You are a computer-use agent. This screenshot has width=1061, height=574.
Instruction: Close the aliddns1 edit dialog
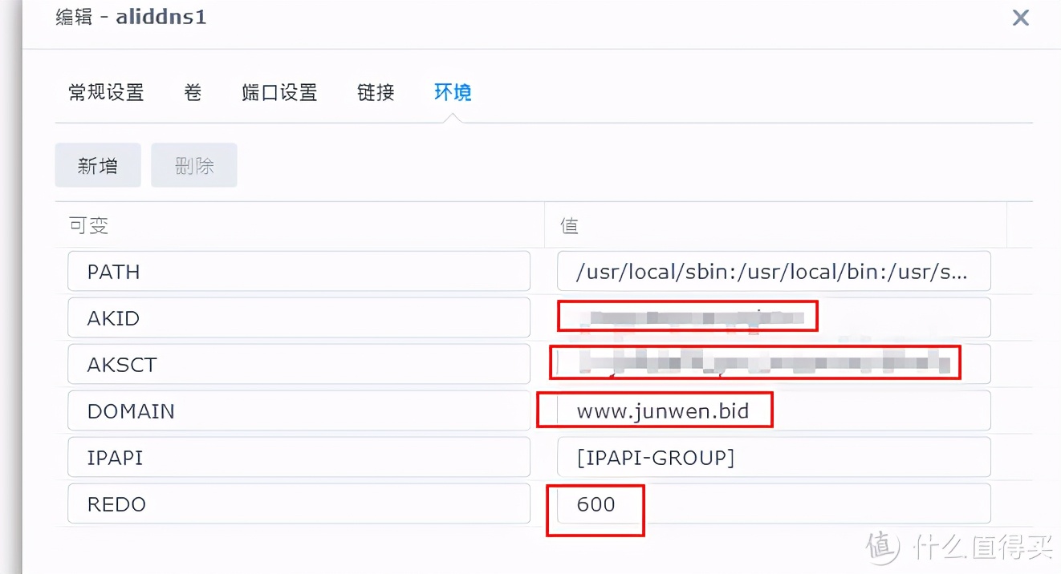tap(1020, 18)
